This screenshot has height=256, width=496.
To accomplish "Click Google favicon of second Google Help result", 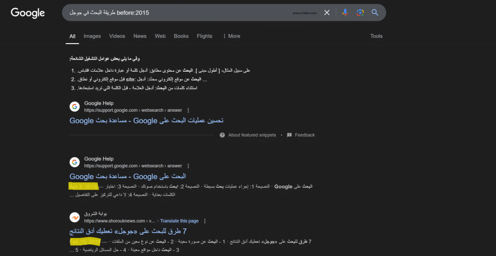I will tap(75, 162).
